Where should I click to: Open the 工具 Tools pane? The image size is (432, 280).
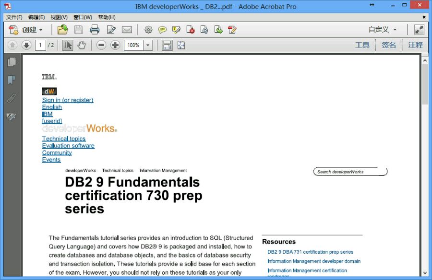362,45
